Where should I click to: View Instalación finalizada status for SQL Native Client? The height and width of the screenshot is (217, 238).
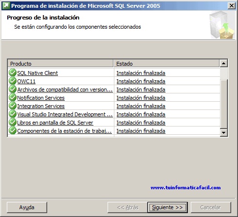141,73
